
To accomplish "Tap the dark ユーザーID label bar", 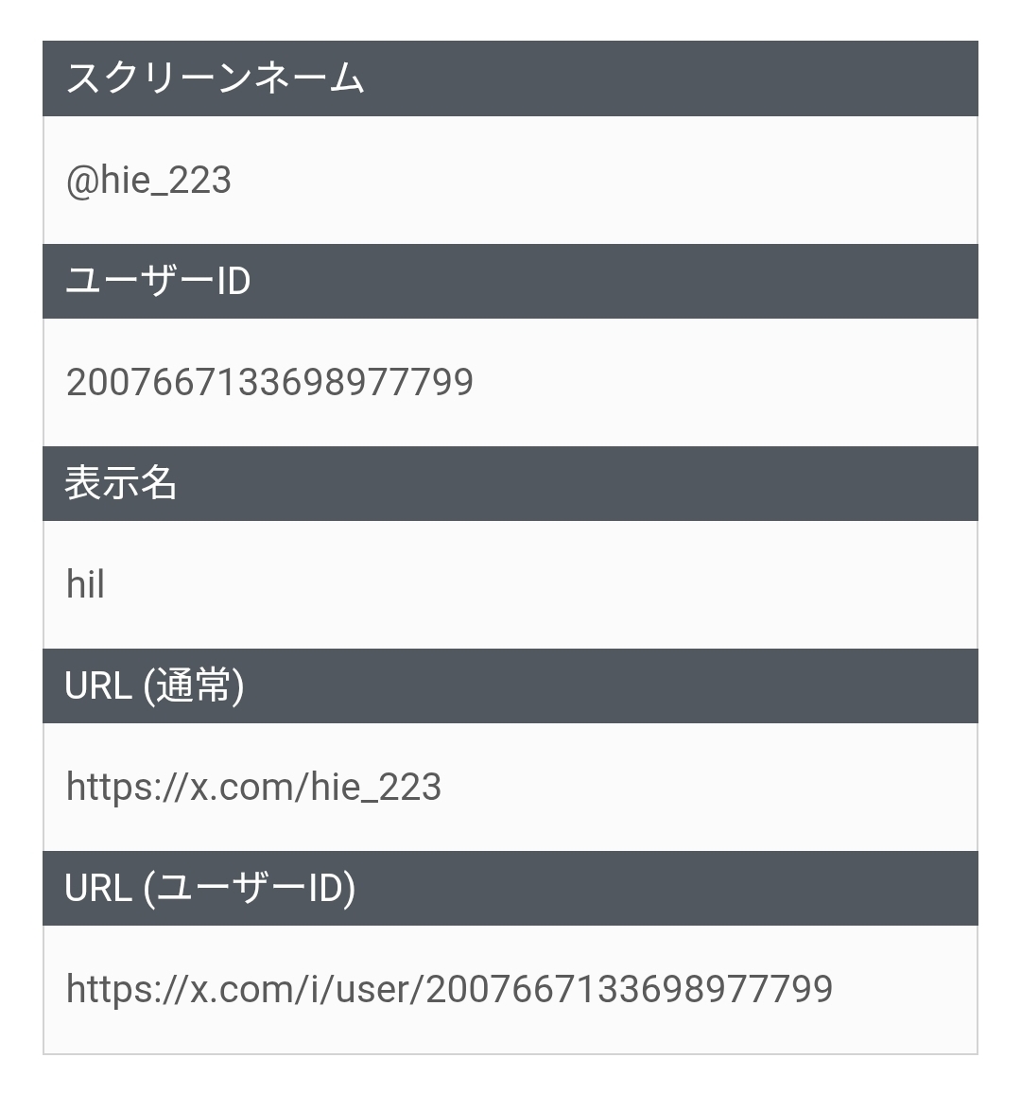I will (158, 281).
